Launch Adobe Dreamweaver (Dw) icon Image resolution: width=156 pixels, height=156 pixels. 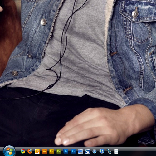click(x=59, y=151)
